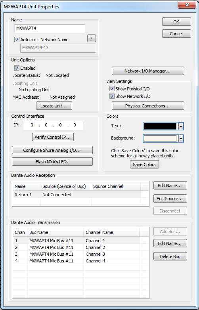Uncheck Show Network I/O
The width and height of the screenshot is (199, 310).
point(112,96)
